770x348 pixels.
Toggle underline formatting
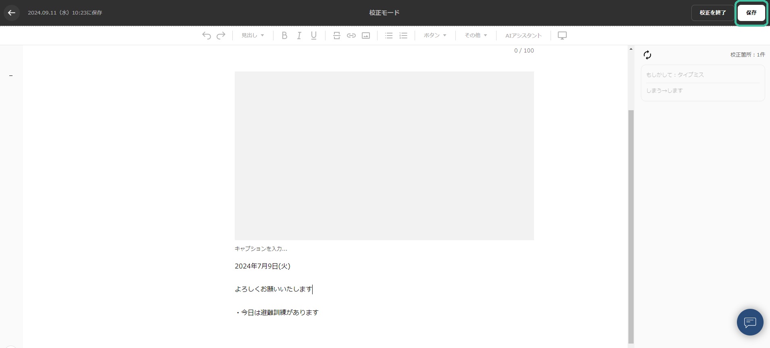point(313,36)
